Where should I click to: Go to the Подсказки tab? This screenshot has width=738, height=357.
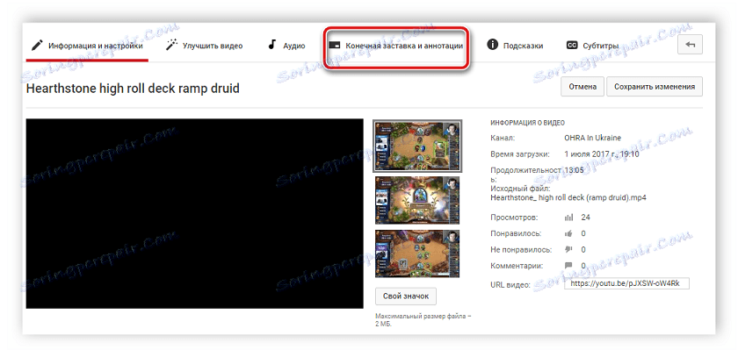point(515,46)
